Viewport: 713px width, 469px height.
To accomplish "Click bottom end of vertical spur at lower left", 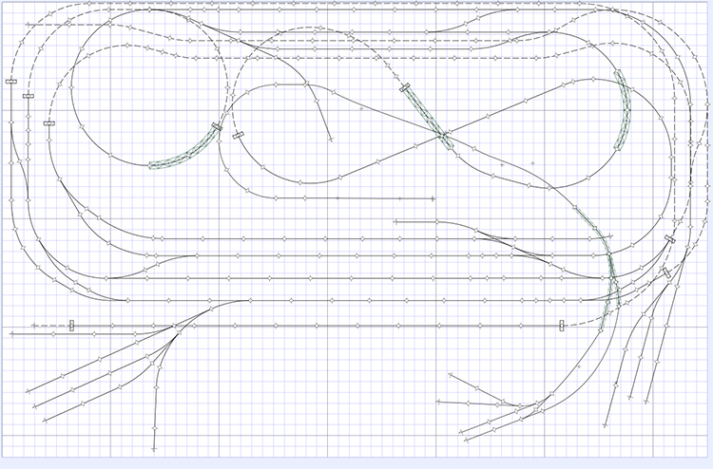I will (154, 447).
